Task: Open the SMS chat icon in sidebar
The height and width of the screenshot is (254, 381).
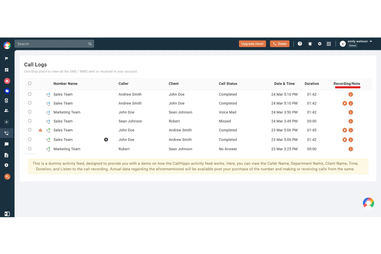Action: (7, 144)
